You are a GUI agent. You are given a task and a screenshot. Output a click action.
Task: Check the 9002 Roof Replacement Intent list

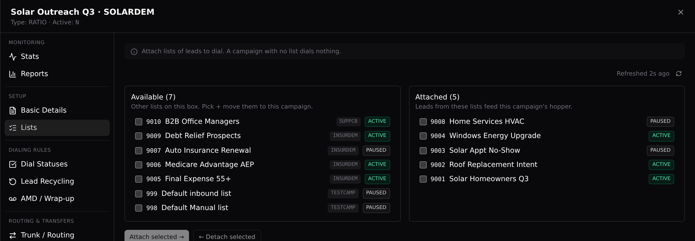tap(423, 165)
